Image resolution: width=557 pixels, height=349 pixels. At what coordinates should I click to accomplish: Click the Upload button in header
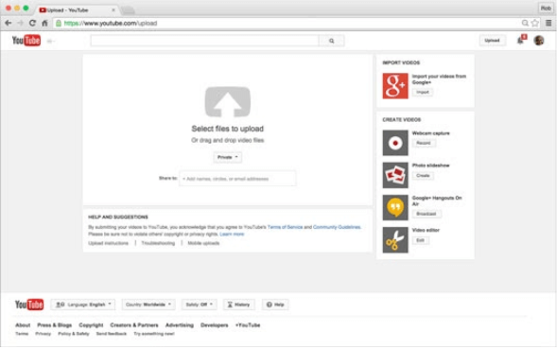[x=492, y=41]
